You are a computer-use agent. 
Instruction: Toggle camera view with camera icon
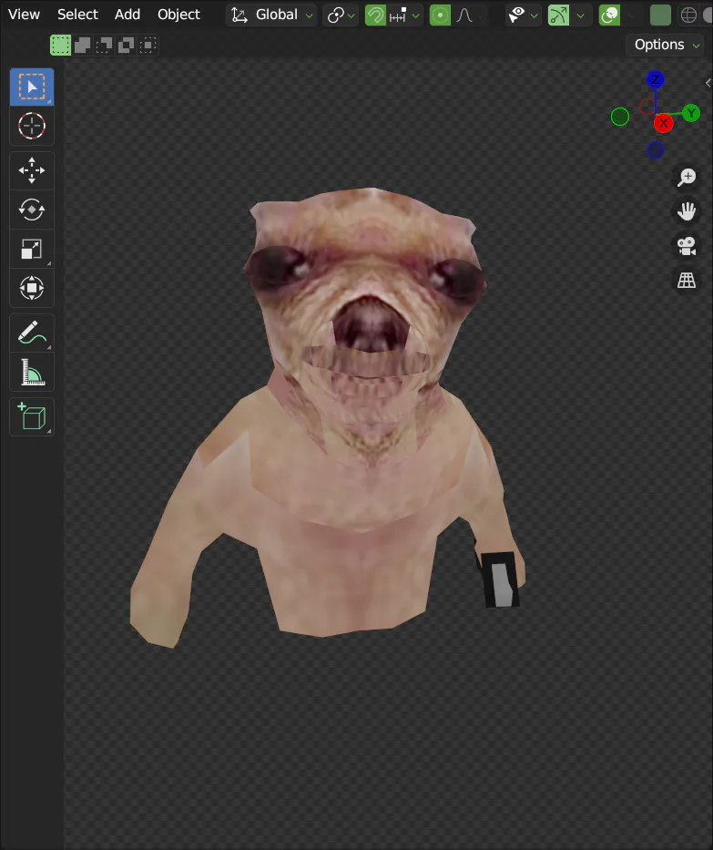(x=687, y=246)
